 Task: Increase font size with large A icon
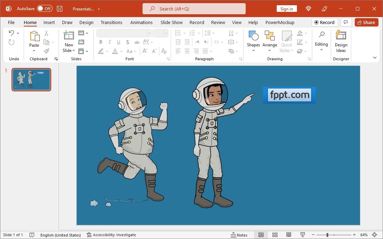pos(145,51)
